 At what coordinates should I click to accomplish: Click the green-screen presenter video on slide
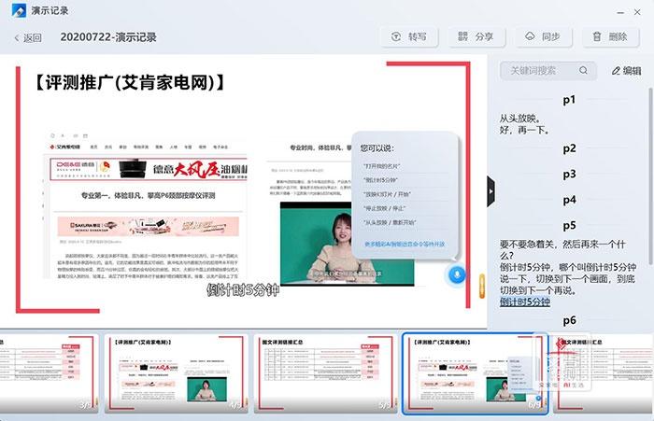(347, 244)
